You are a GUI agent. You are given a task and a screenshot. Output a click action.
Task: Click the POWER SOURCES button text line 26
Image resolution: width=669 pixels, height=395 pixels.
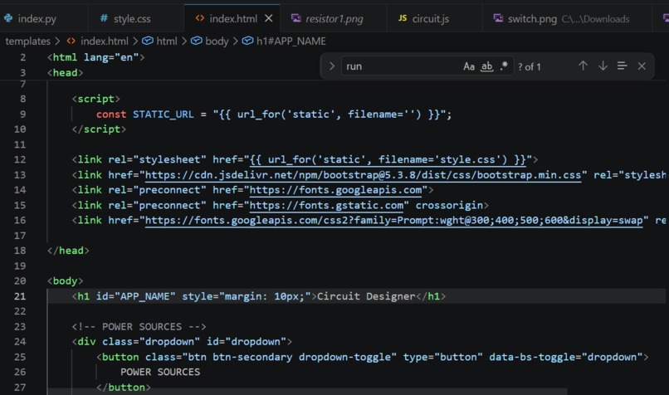pos(160,372)
